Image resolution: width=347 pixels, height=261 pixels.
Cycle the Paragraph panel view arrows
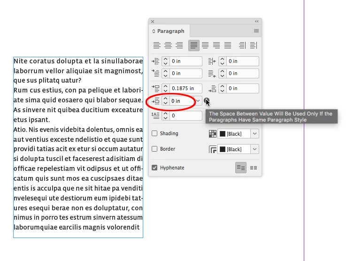point(154,31)
